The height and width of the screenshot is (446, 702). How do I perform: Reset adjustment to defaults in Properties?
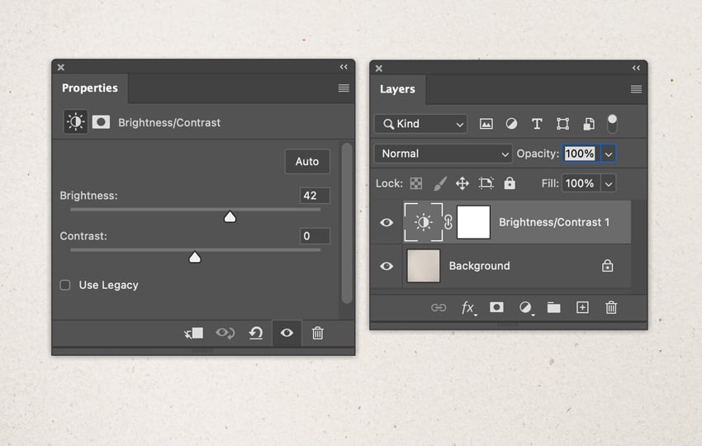pyautogui.click(x=256, y=333)
